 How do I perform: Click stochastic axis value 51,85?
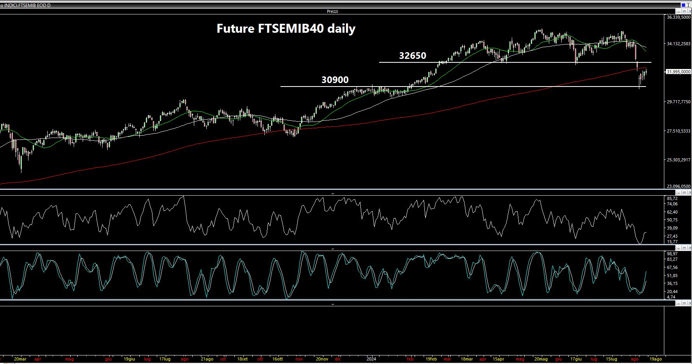tap(672, 276)
